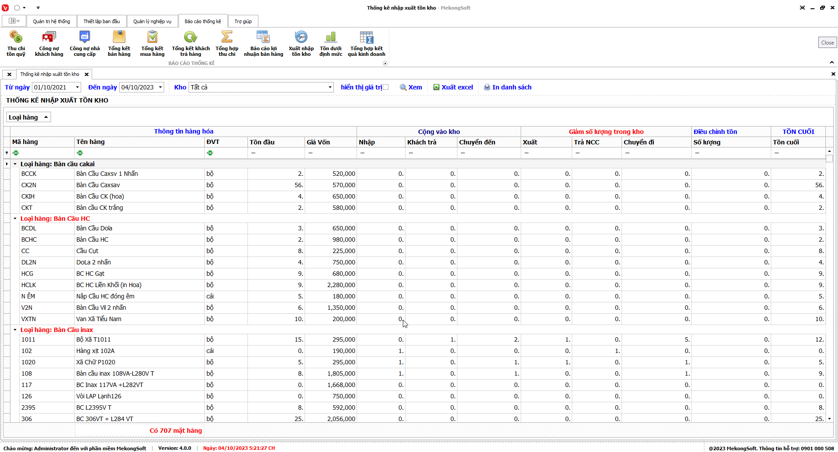Switch to Quản lý nghiệp vụ tab
The height and width of the screenshot is (452, 838).
click(152, 21)
